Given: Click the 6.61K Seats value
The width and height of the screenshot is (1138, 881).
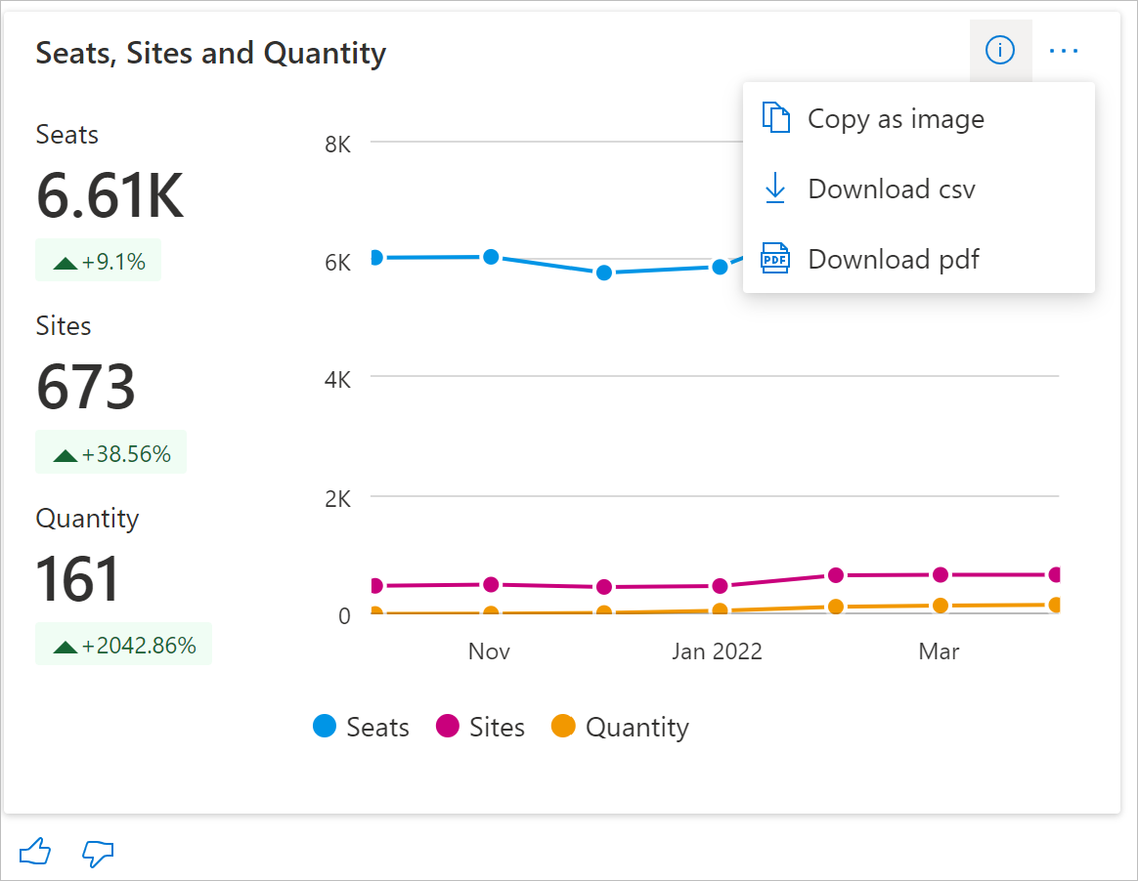Looking at the screenshot, I should (x=109, y=196).
